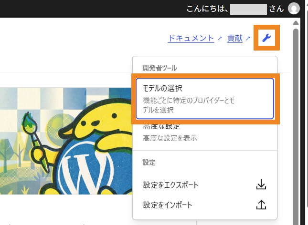Open the user avatar in admin bar
Image resolution: width=308 pixels, height=225 pixels.
point(294,9)
